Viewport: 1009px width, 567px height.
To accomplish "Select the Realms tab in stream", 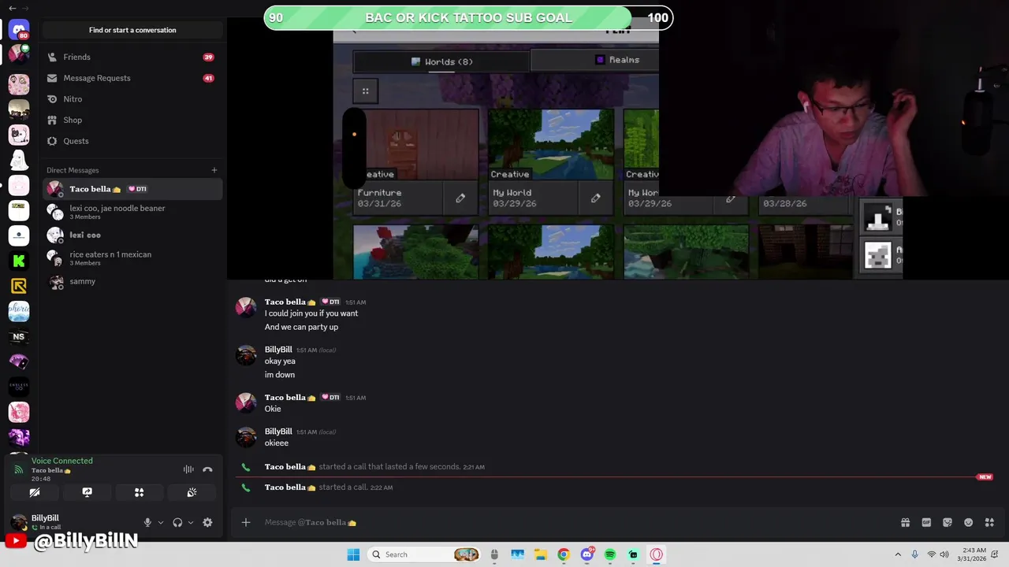I will (x=595, y=60).
